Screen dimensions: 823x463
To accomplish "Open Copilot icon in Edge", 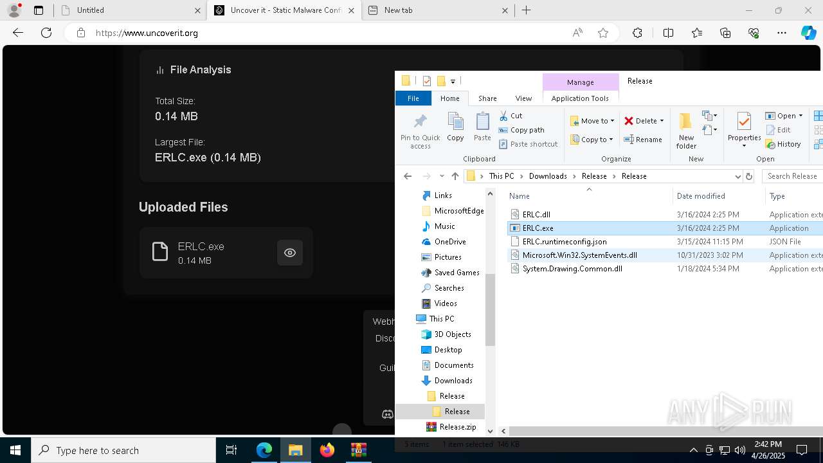I will click(808, 33).
